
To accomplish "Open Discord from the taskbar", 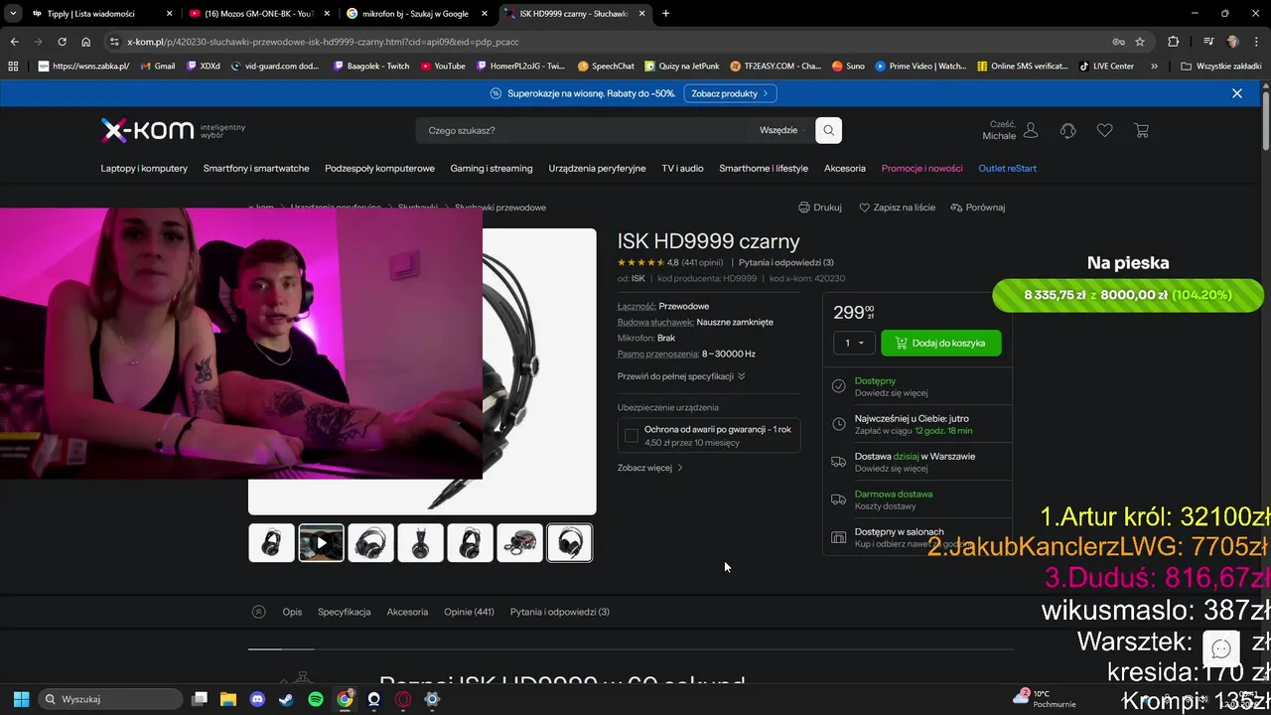I will 258,699.
